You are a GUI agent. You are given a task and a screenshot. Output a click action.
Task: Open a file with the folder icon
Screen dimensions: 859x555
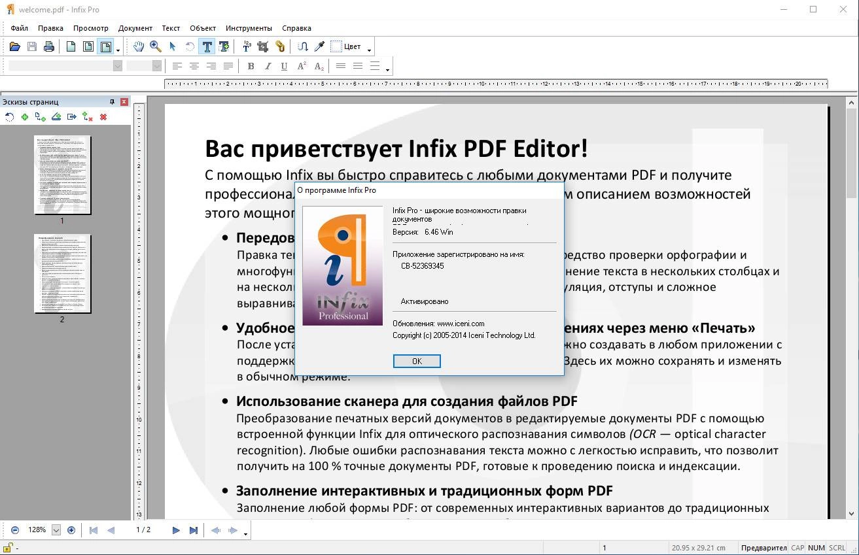click(x=14, y=46)
